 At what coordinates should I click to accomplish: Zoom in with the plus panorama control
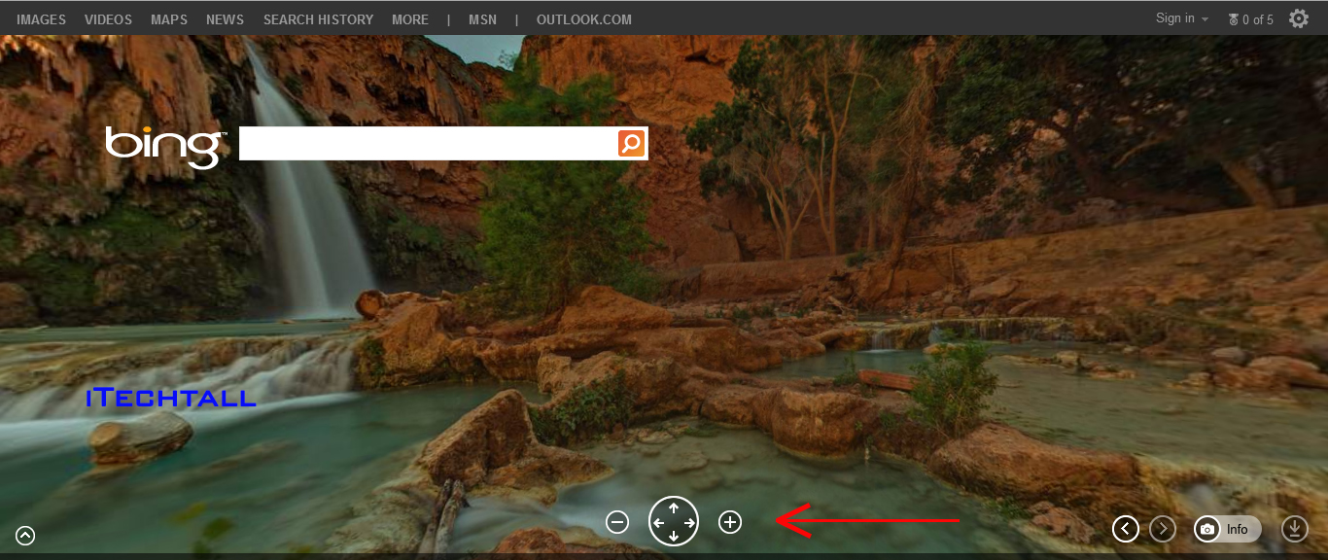click(x=730, y=522)
